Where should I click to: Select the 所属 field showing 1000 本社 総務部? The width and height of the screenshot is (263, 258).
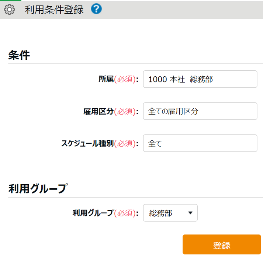pos(200,79)
